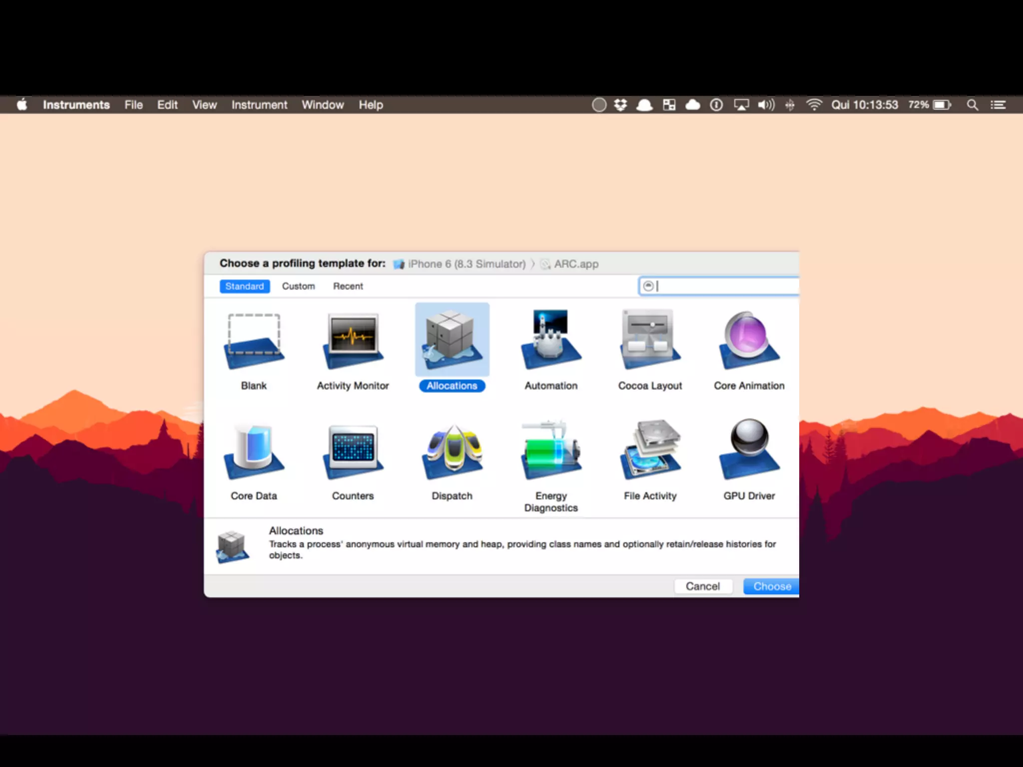The height and width of the screenshot is (767, 1023).
Task: Choose the Cocoa Layout template icon
Action: [x=650, y=342]
